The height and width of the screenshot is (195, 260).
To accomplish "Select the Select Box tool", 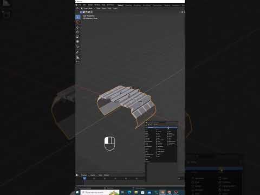I will (x=78, y=17).
